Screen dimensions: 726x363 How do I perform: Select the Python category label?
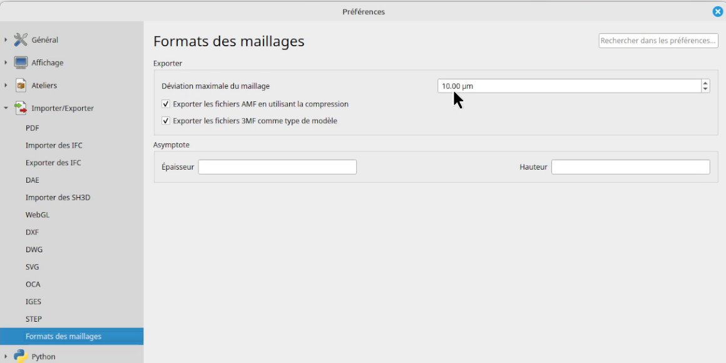coord(44,357)
